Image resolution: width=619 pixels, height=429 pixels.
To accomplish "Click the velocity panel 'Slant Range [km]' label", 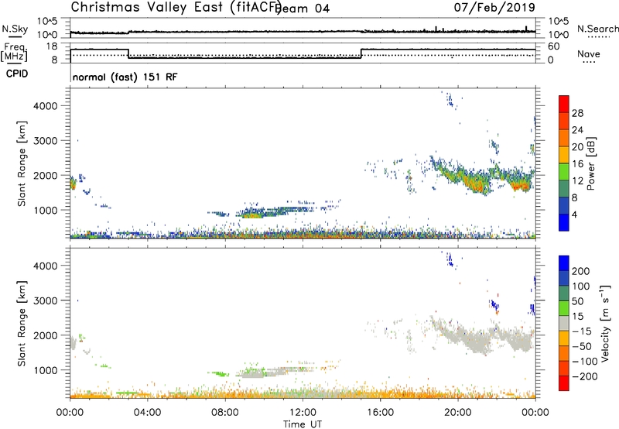I will point(22,324).
